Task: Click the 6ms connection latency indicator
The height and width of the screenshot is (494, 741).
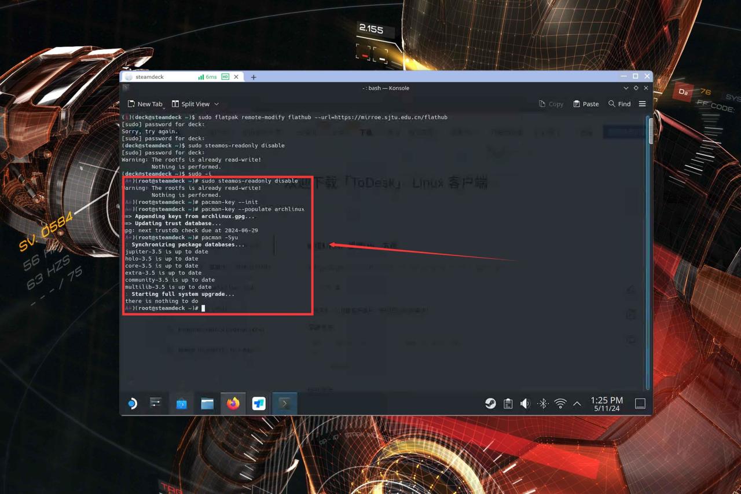Action: [208, 76]
